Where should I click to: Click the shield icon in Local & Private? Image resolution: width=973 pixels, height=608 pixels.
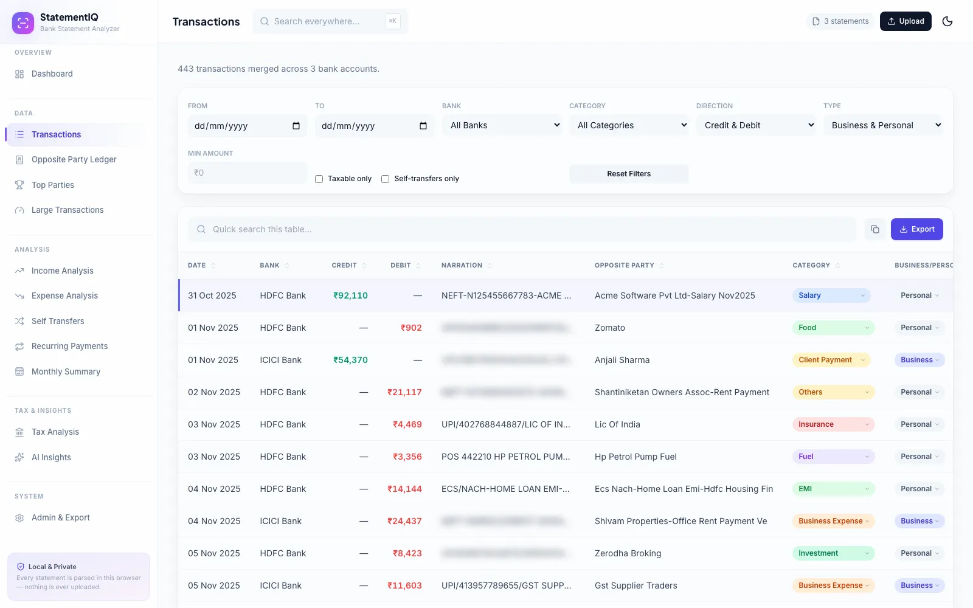(x=21, y=567)
